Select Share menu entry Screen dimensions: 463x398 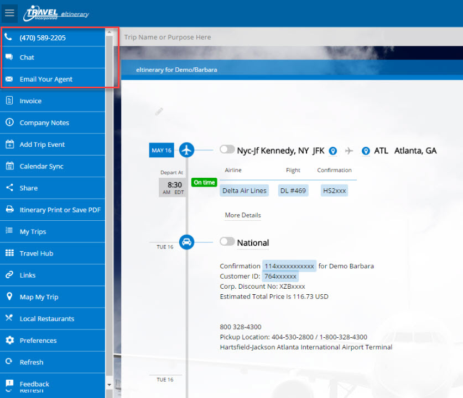tap(53, 188)
